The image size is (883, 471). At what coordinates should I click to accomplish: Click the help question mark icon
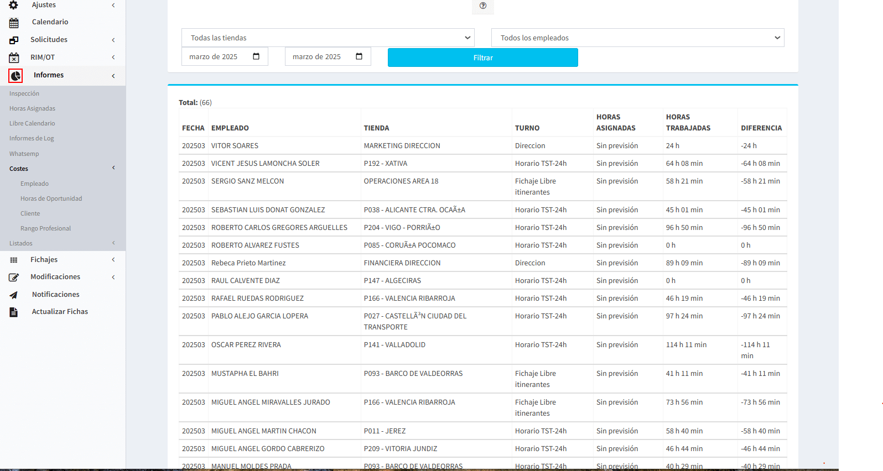[483, 6]
